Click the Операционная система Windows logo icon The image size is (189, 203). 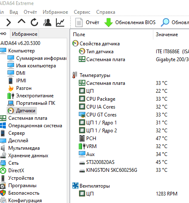point(3,126)
